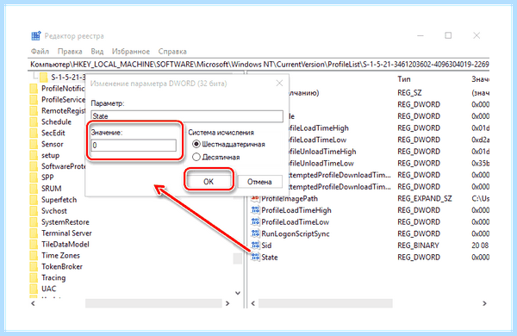
Task: Select the ProfileImagePath value name
Action: pos(290,199)
